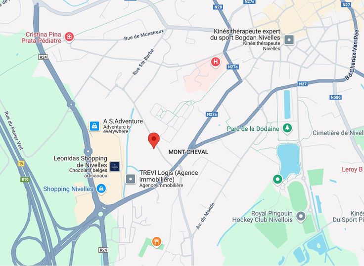
Task: Click the Parc de la Dodaine label
Action: click(253, 129)
